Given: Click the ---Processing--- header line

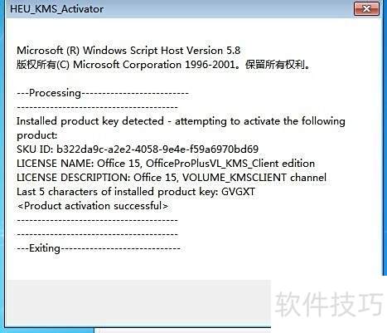Looking at the screenshot, I should [103, 93].
